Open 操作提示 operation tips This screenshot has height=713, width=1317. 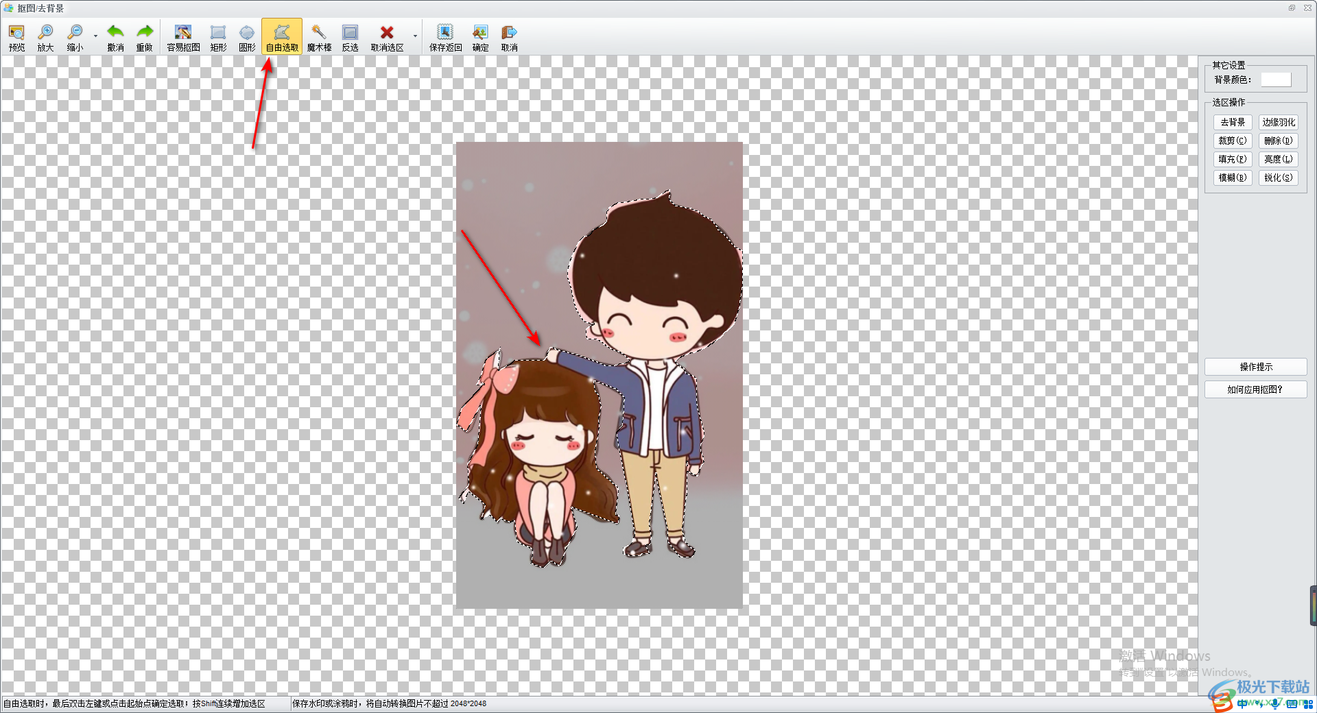[1256, 367]
